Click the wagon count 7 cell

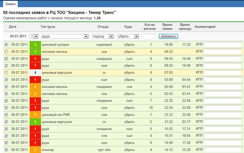coord(151,101)
